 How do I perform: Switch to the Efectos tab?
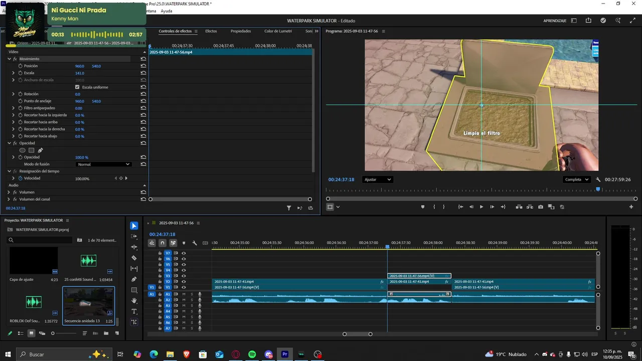(x=211, y=31)
